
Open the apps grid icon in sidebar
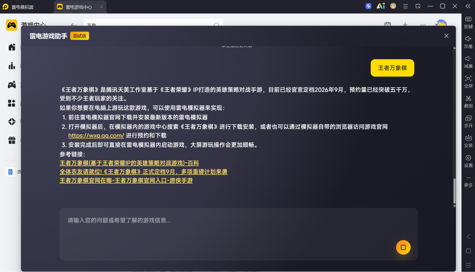point(12,103)
